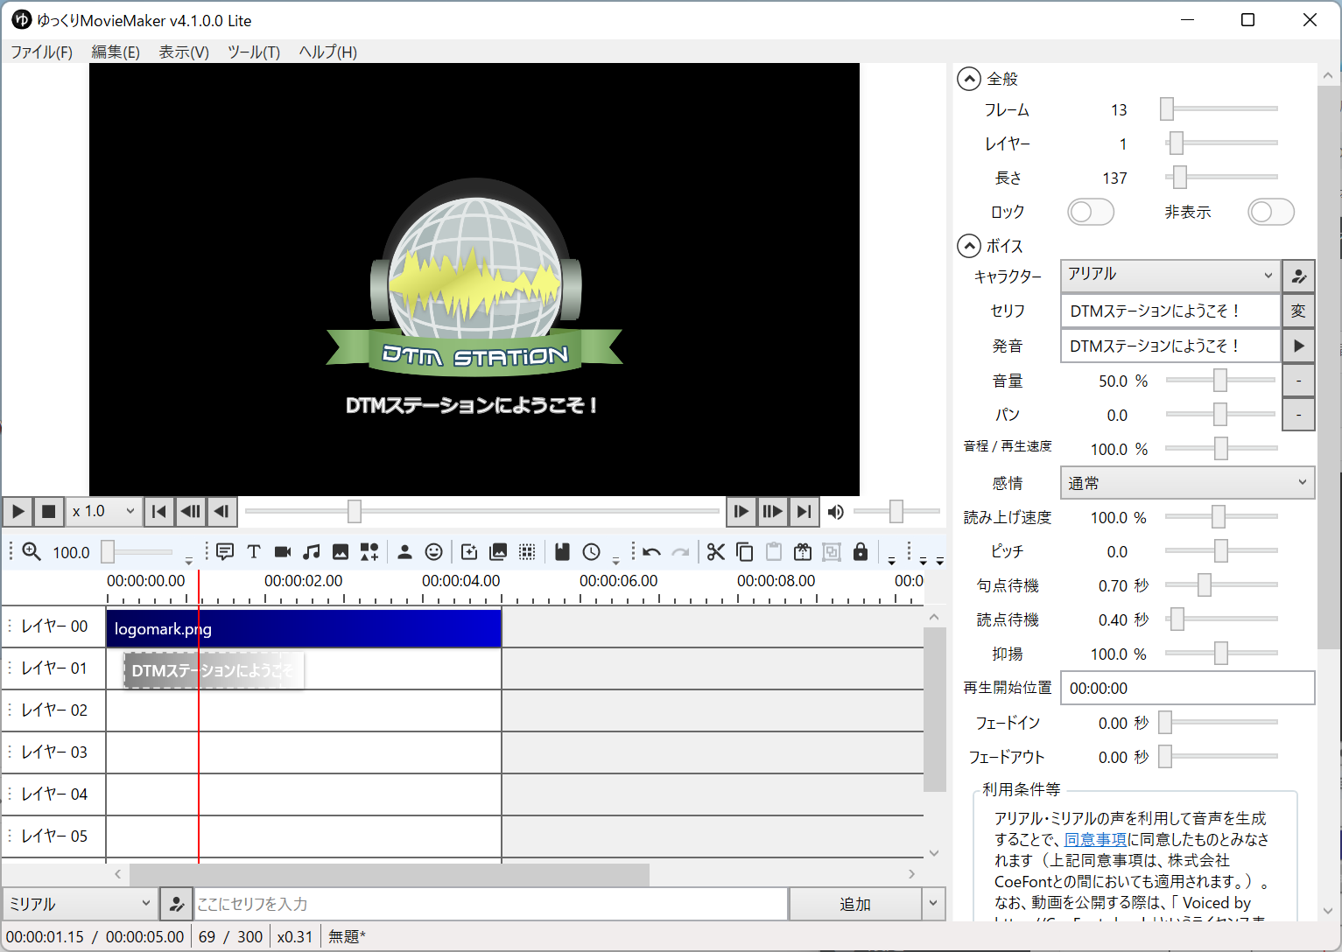This screenshot has width=1342, height=952.
Task: Click the dotted grid toolbar icon
Action: (x=527, y=551)
